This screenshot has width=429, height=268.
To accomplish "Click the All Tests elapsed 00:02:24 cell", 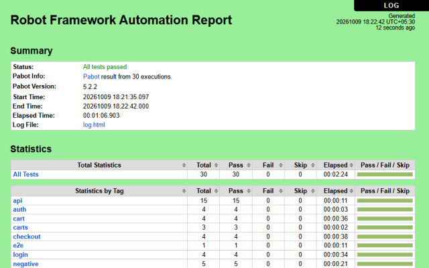I will [x=336, y=174].
